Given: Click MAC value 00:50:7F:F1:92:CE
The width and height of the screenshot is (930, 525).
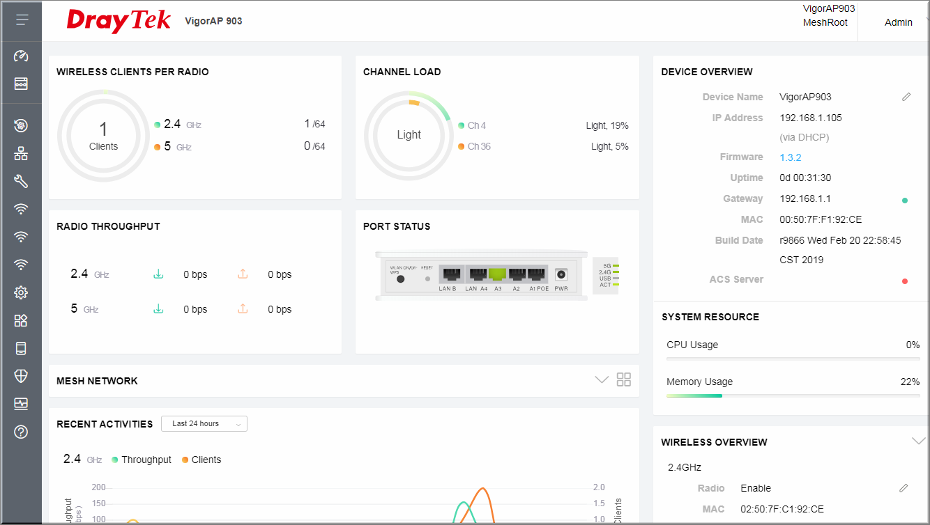Looking at the screenshot, I should 821,219.
